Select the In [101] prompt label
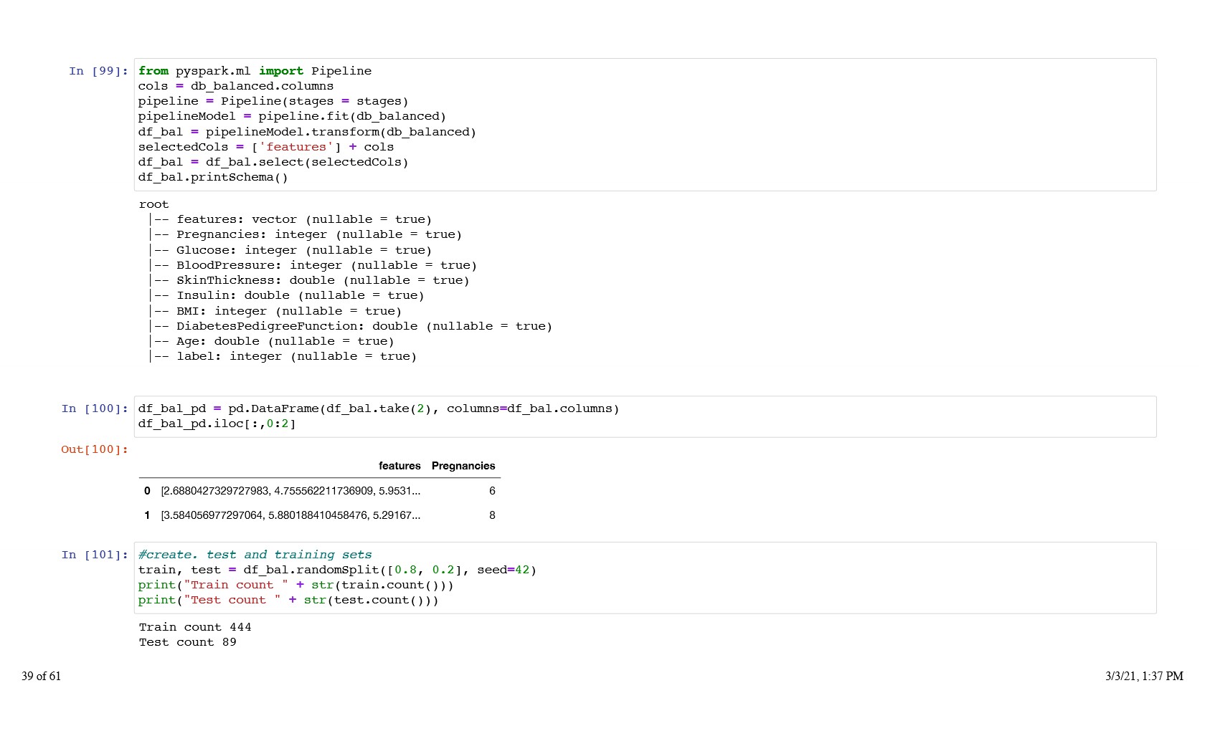Screen dimensions: 1205x731 point(95,555)
